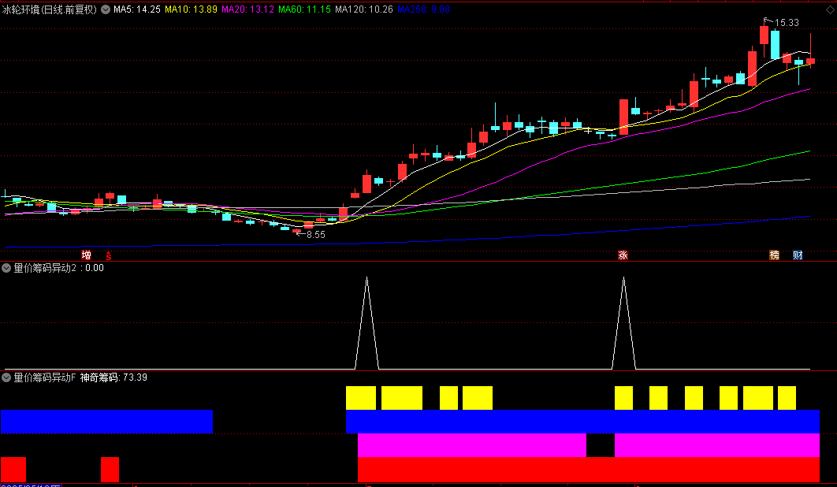Screen dimensions: 837x487
Task: Click the 量价筹码异动F indicator name
Action: click(x=45, y=377)
